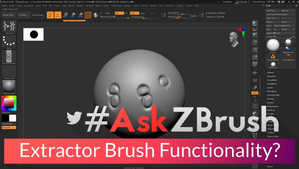Toggle the orange Qvz XYZ rotation button
Viewport: 299px width, 169px height.
255,93
